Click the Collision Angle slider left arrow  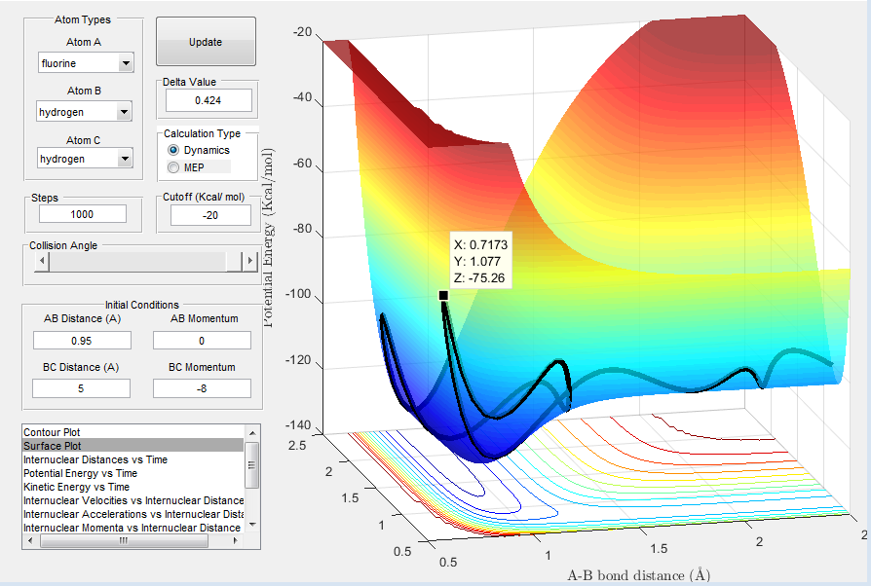coord(42,261)
